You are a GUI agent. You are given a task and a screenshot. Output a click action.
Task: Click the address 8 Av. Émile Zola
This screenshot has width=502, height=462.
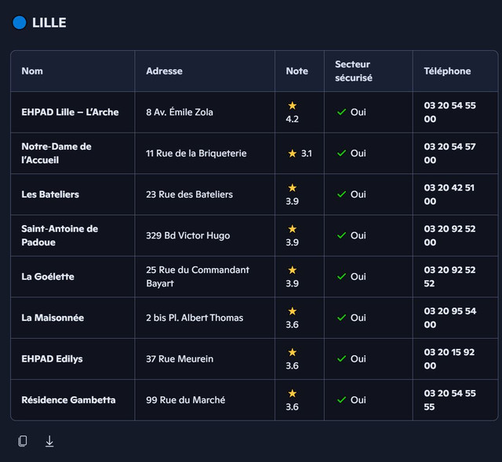pyautogui.click(x=180, y=112)
